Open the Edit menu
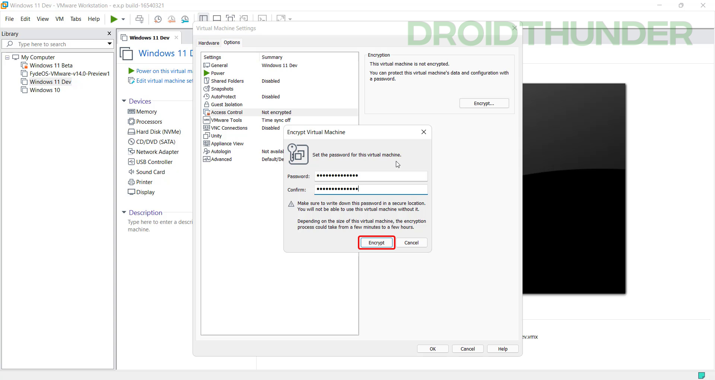715x380 pixels. coord(25,19)
